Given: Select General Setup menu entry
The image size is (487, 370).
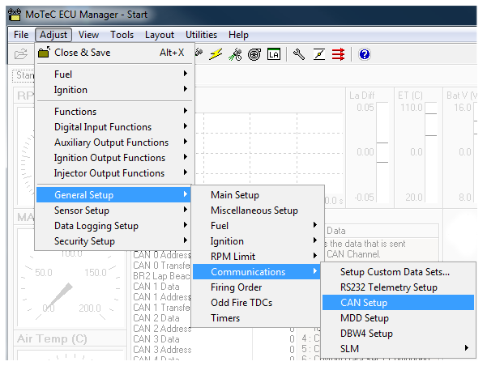Looking at the screenshot, I should tap(113, 195).
